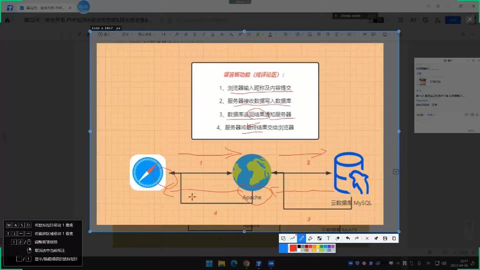This screenshot has width=480, height=270.
Task: Open File Explorer from the taskbar
Action: (x=222, y=263)
